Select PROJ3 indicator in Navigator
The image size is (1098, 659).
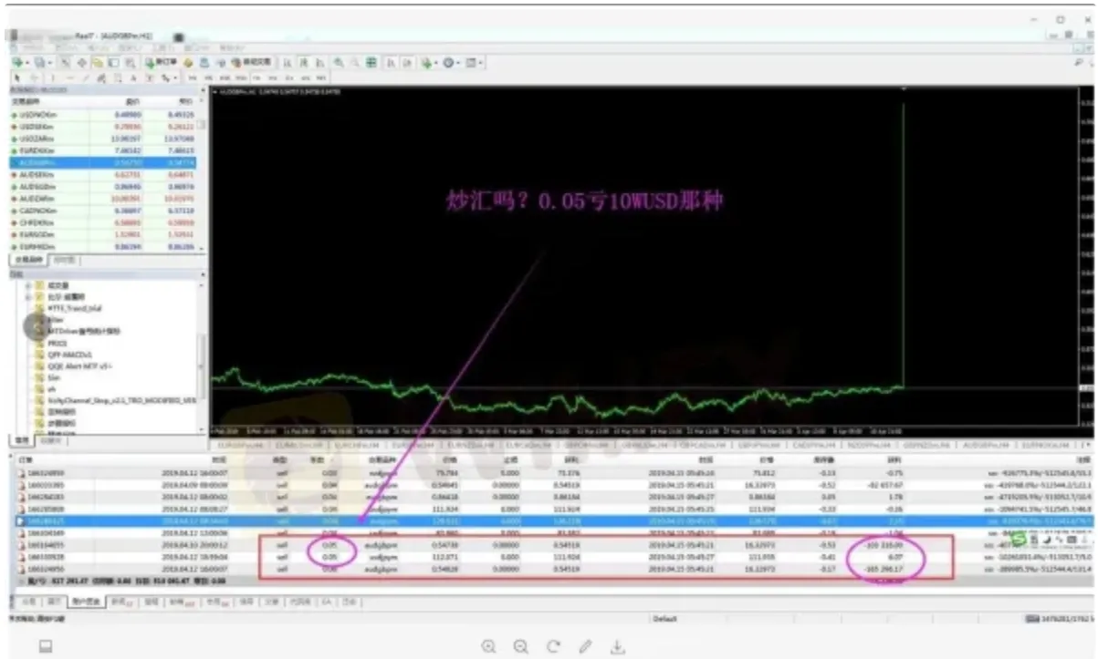(58, 344)
